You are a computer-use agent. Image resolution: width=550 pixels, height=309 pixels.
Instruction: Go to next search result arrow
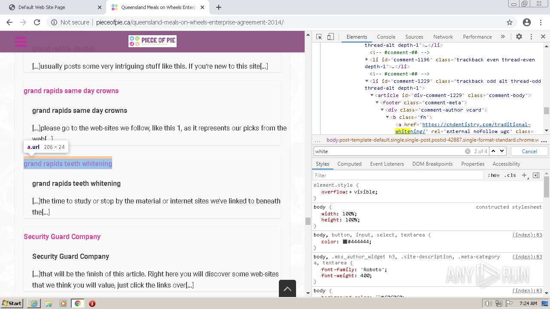[x=502, y=151]
